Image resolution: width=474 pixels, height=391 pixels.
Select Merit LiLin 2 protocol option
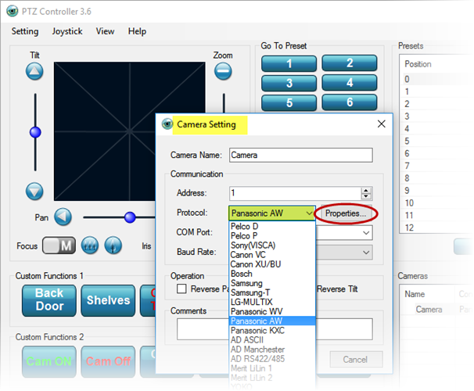272,378
